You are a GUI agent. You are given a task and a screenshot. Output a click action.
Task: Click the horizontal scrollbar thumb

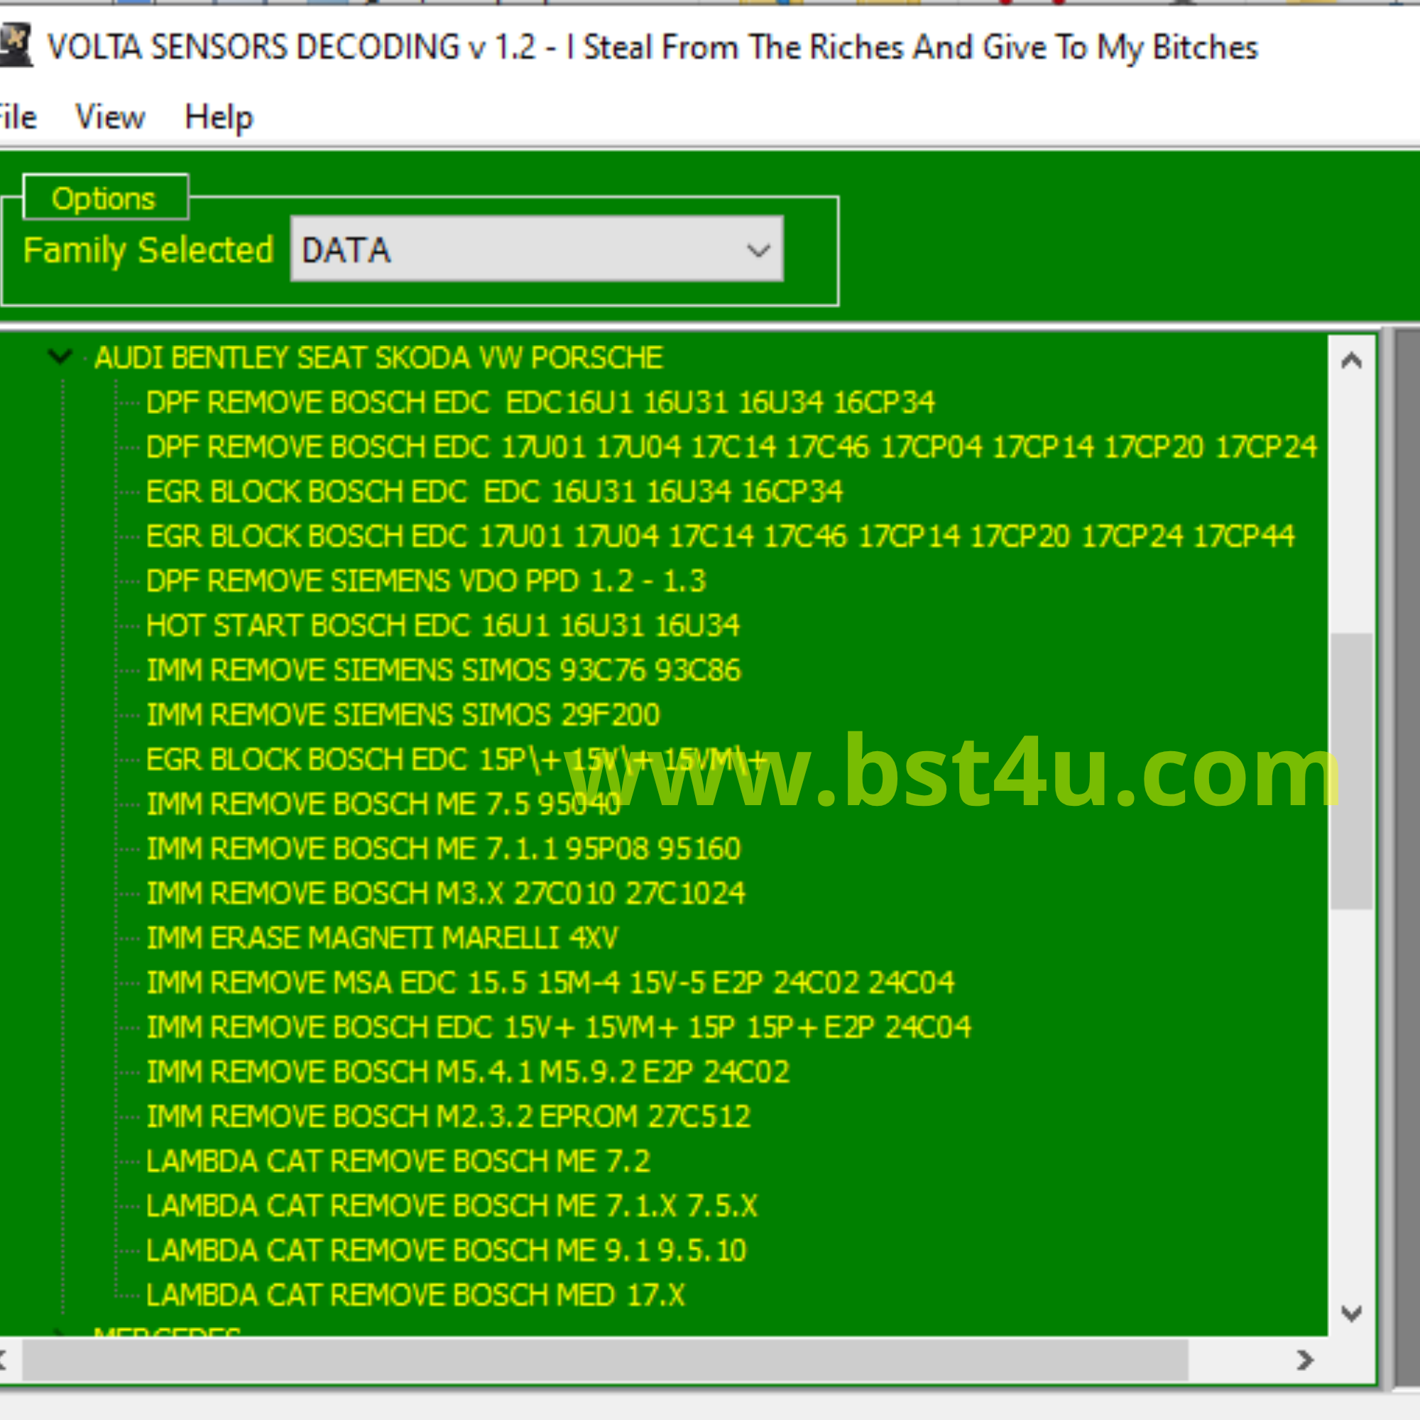(606, 1360)
